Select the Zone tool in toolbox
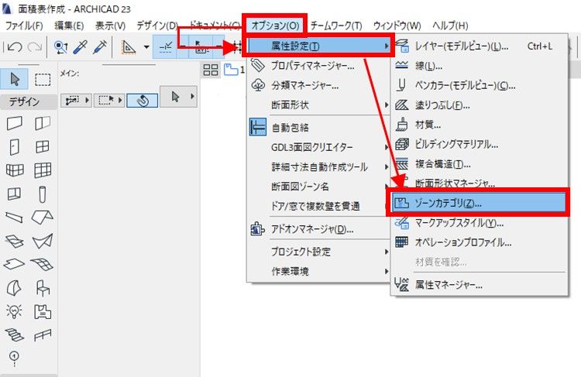The height and width of the screenshot is (377, 581). pyautogui.click(x=43, y=312)
